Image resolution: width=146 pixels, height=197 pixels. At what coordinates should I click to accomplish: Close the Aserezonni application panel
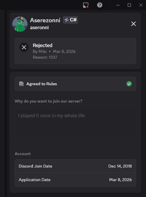pyautogui.click(x=133, y=24)
